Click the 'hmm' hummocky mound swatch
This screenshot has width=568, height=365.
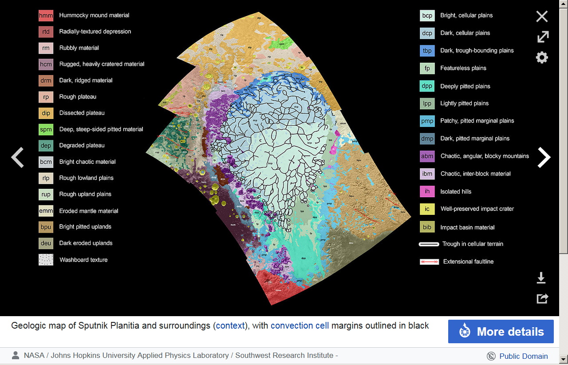[46, 16]
